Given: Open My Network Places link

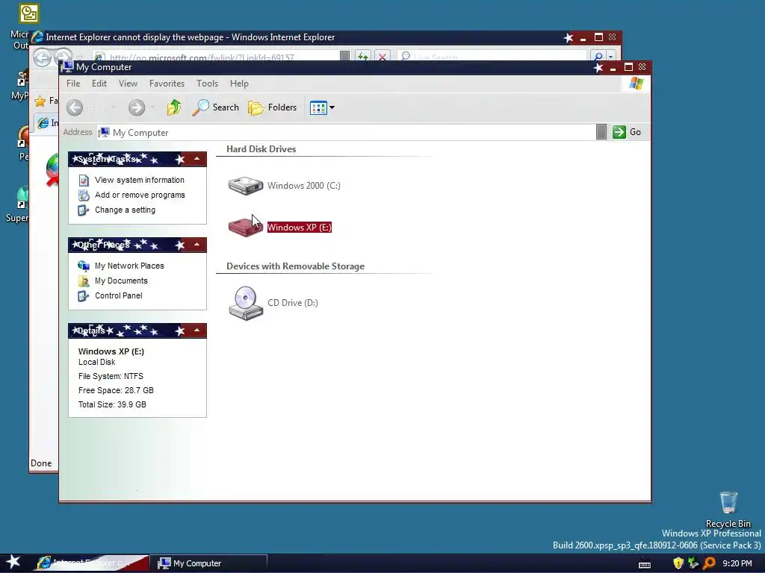Looking at the screenshot, I should [129, 266].
